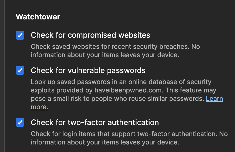
Task: Click the vertical divider at the left edge
Action: (x=5, y=76)
